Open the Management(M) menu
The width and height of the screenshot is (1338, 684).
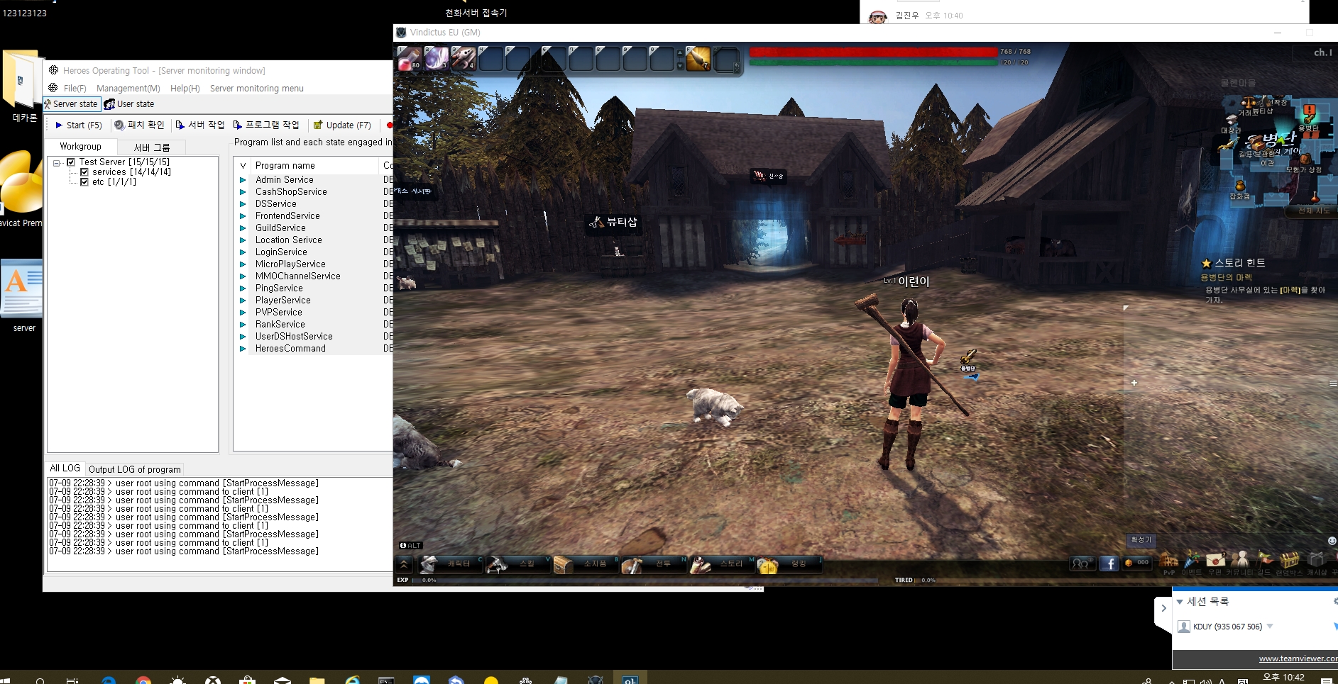tap(128, 89)
